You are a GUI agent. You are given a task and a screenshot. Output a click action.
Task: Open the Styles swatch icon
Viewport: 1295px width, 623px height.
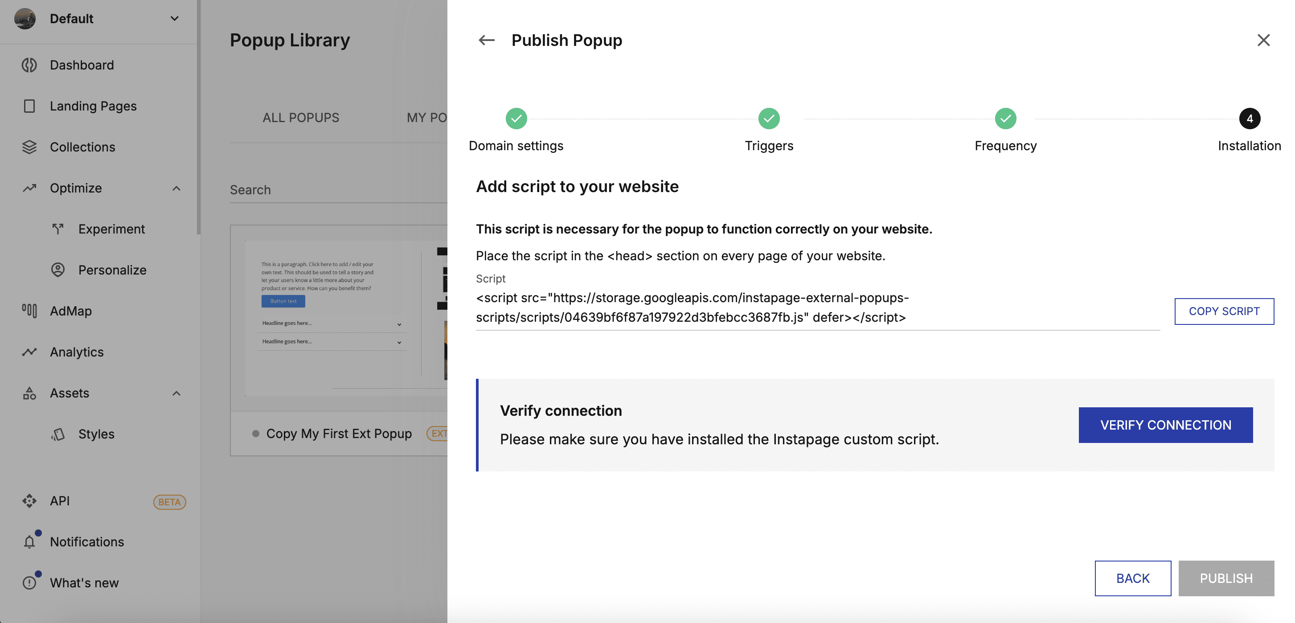(58, 434)
